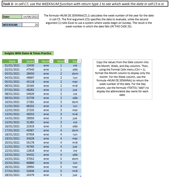Screen dimensions: 169x178
Task: Select sales cell 24379
Action: pos(30,175)
